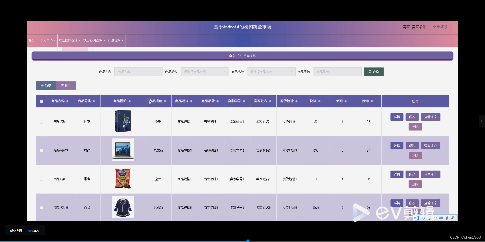The height and width of the screenshot is (242, 485).
Task: Expand the 订单管理 menu chevron
Action: click(x=123, y=40)
